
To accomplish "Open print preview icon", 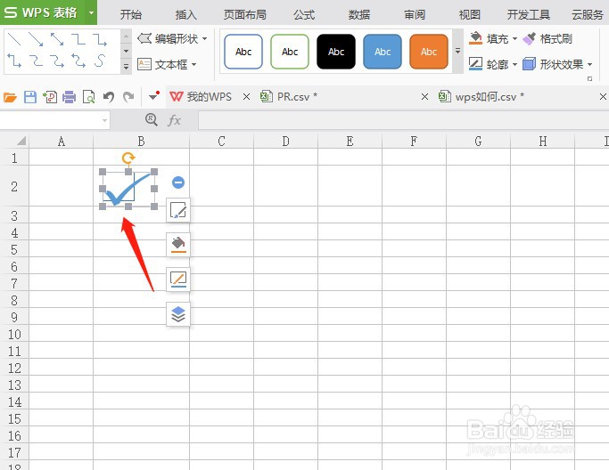I will (x=89, y=96).
